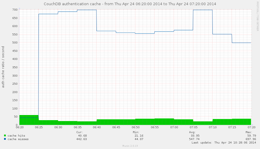
Task: Select the 'cache hits' legend label
Action: (x=16, y=136)
